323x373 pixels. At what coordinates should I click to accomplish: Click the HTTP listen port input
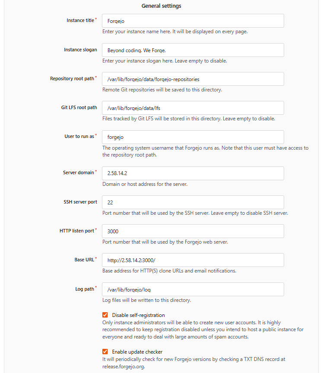tap(192, 231)
